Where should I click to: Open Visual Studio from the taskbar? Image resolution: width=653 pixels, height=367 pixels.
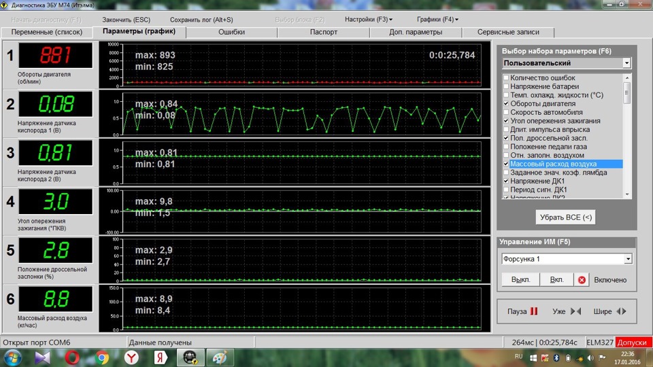(42, 357)
